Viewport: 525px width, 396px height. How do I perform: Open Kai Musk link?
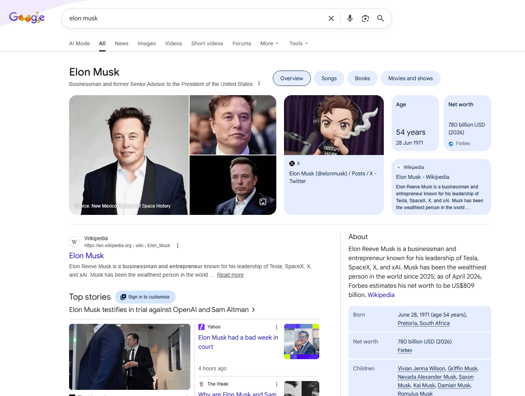(424, 385)
